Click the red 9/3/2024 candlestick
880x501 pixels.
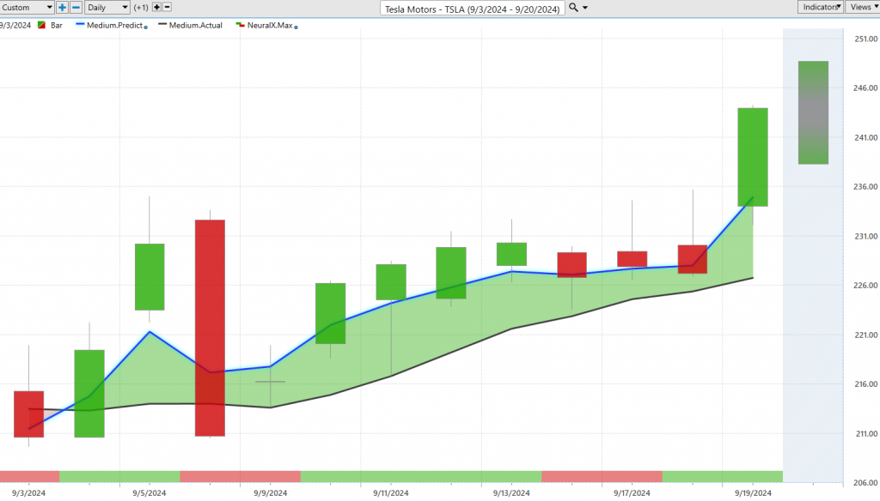click(28, 414)
